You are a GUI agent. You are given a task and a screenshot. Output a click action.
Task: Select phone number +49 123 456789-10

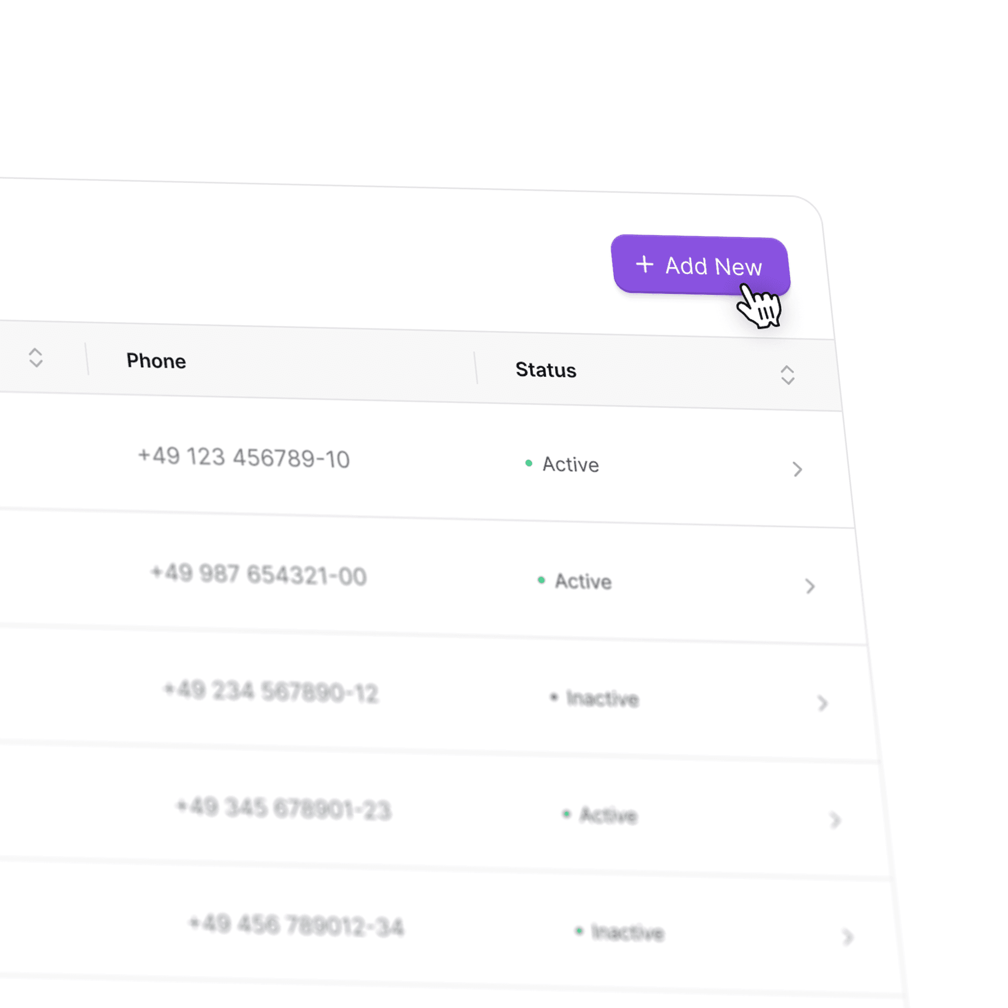tap(244, 458)
